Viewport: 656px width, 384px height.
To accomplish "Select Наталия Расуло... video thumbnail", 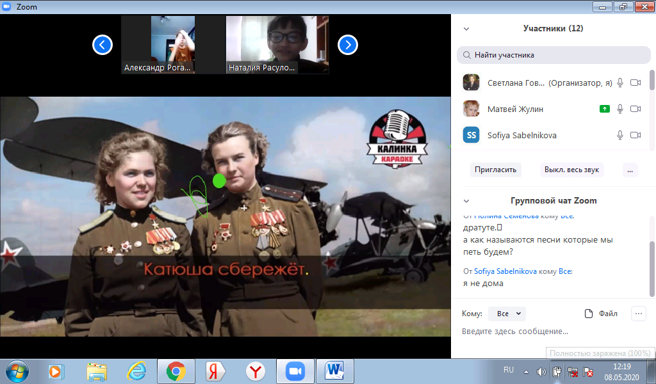I will 277,45.
